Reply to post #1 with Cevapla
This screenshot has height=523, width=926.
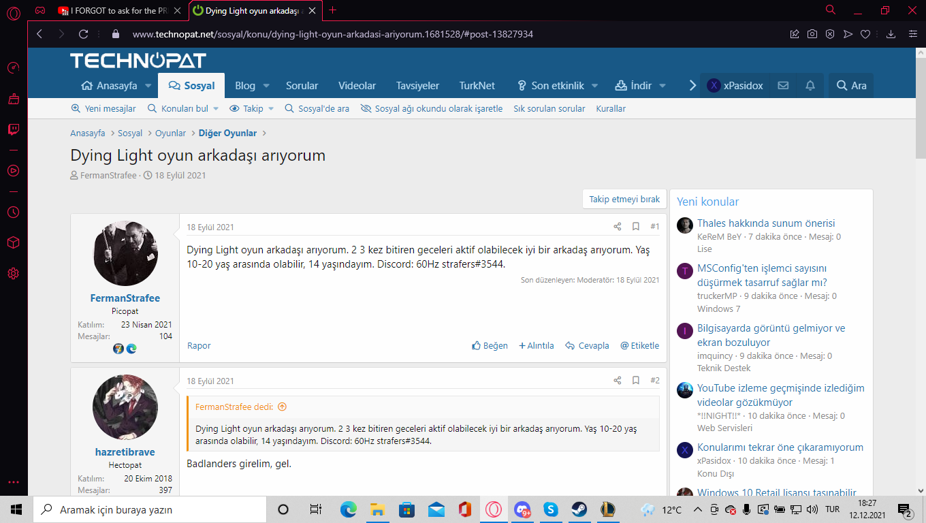tap(587, 346)
